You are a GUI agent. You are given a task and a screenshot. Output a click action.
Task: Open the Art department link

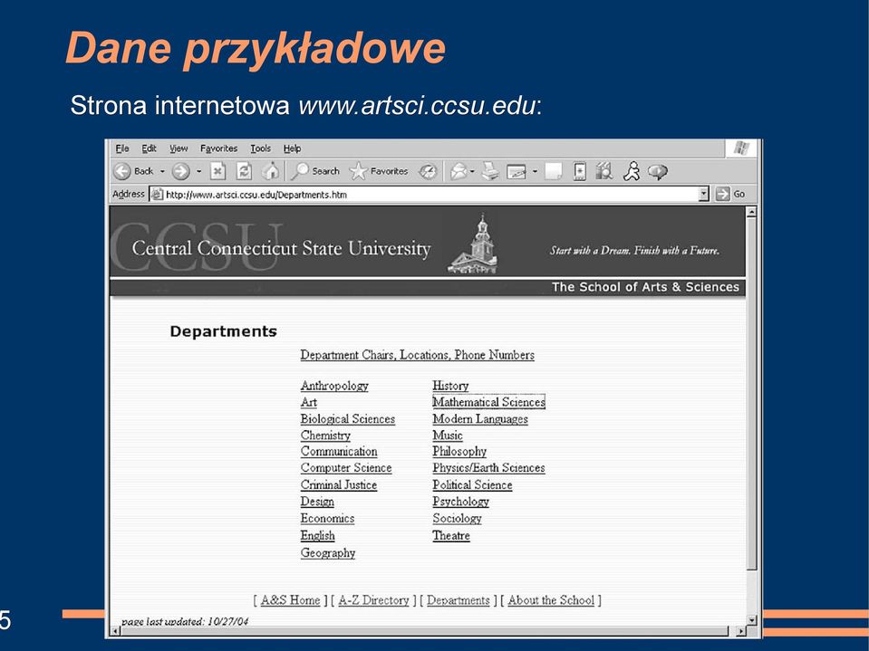point(309,402)
